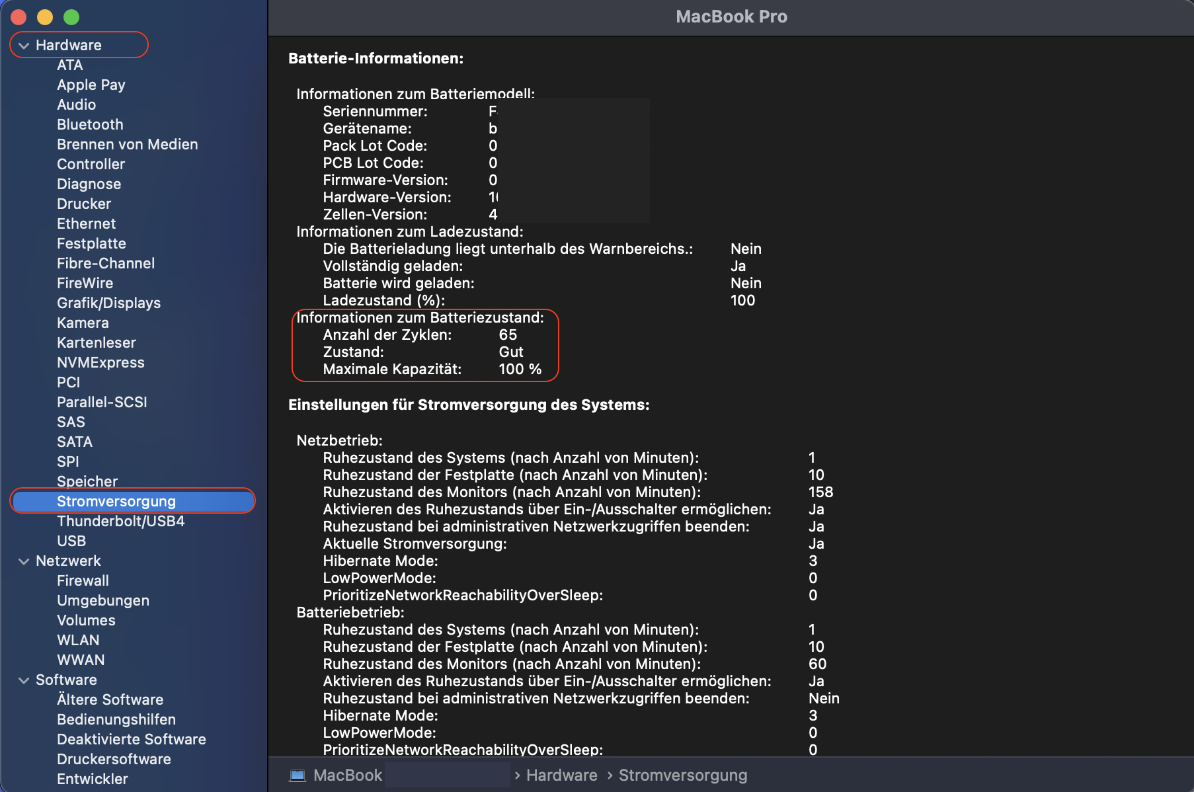Image resolution: width=1194 pixels, height=792 pixels.
Task: Select Apple Pay in the sidebar
Action: tap(91, 85)
